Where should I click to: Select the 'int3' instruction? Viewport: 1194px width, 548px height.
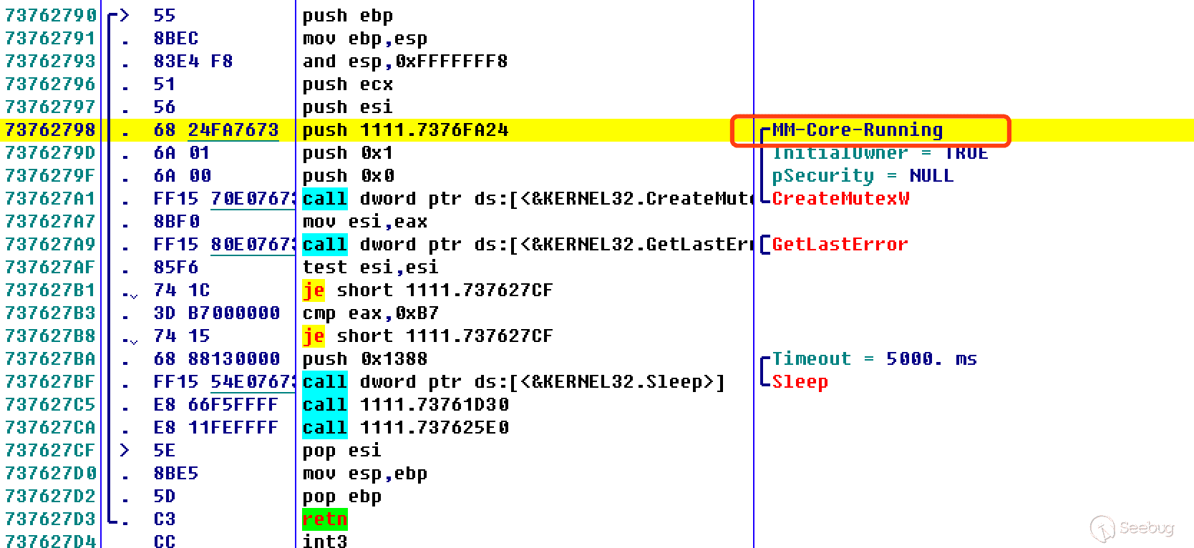325,540
